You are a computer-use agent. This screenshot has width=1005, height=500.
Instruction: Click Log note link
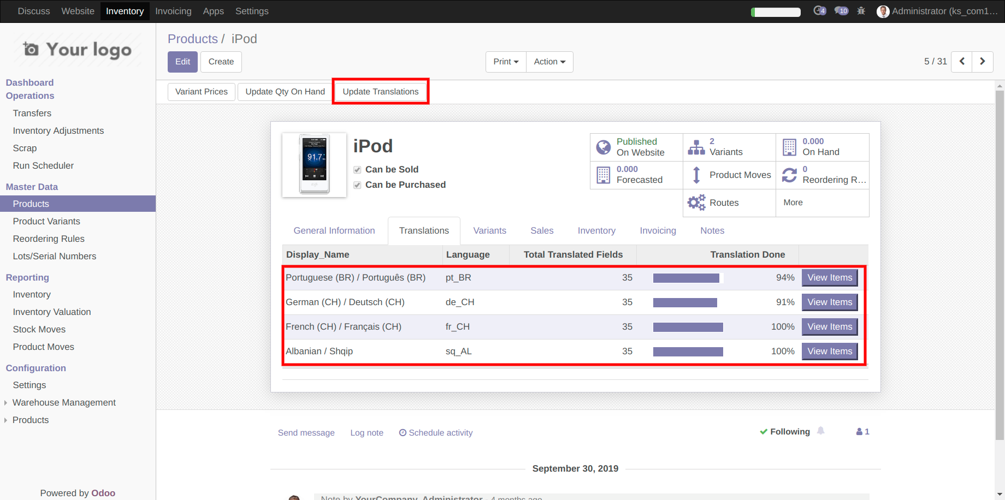coord(367,433)
